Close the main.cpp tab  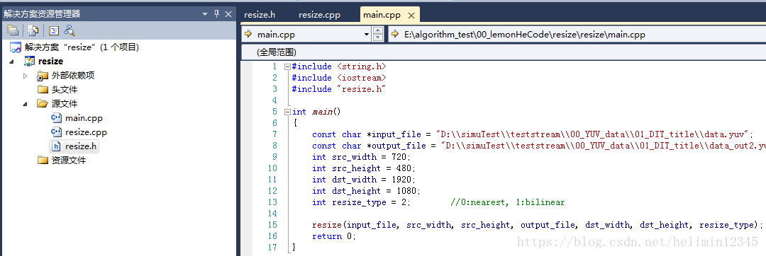(x=411, y=15)
